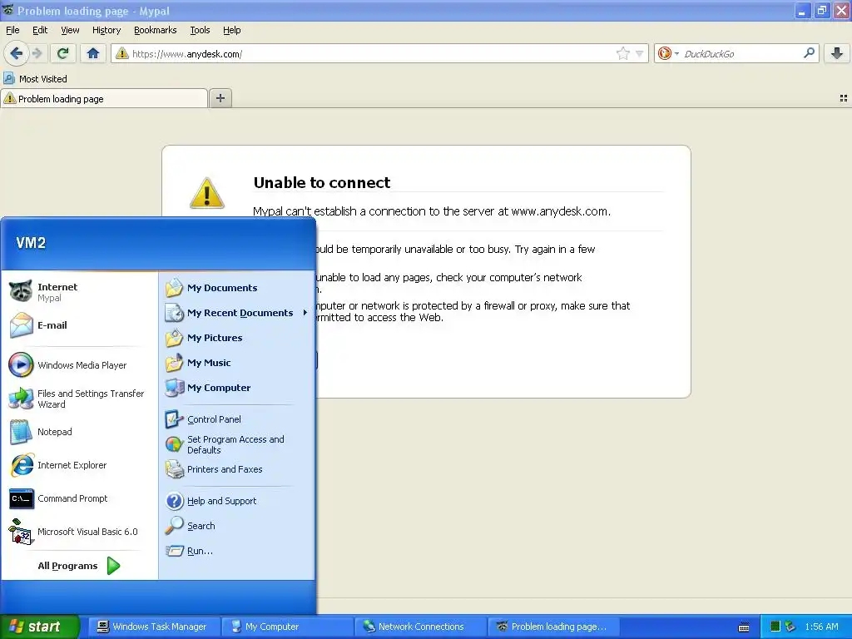Start Microsoft Visual Basic 6.0
The image size is (852, 639).
click(x=80, y=532)
